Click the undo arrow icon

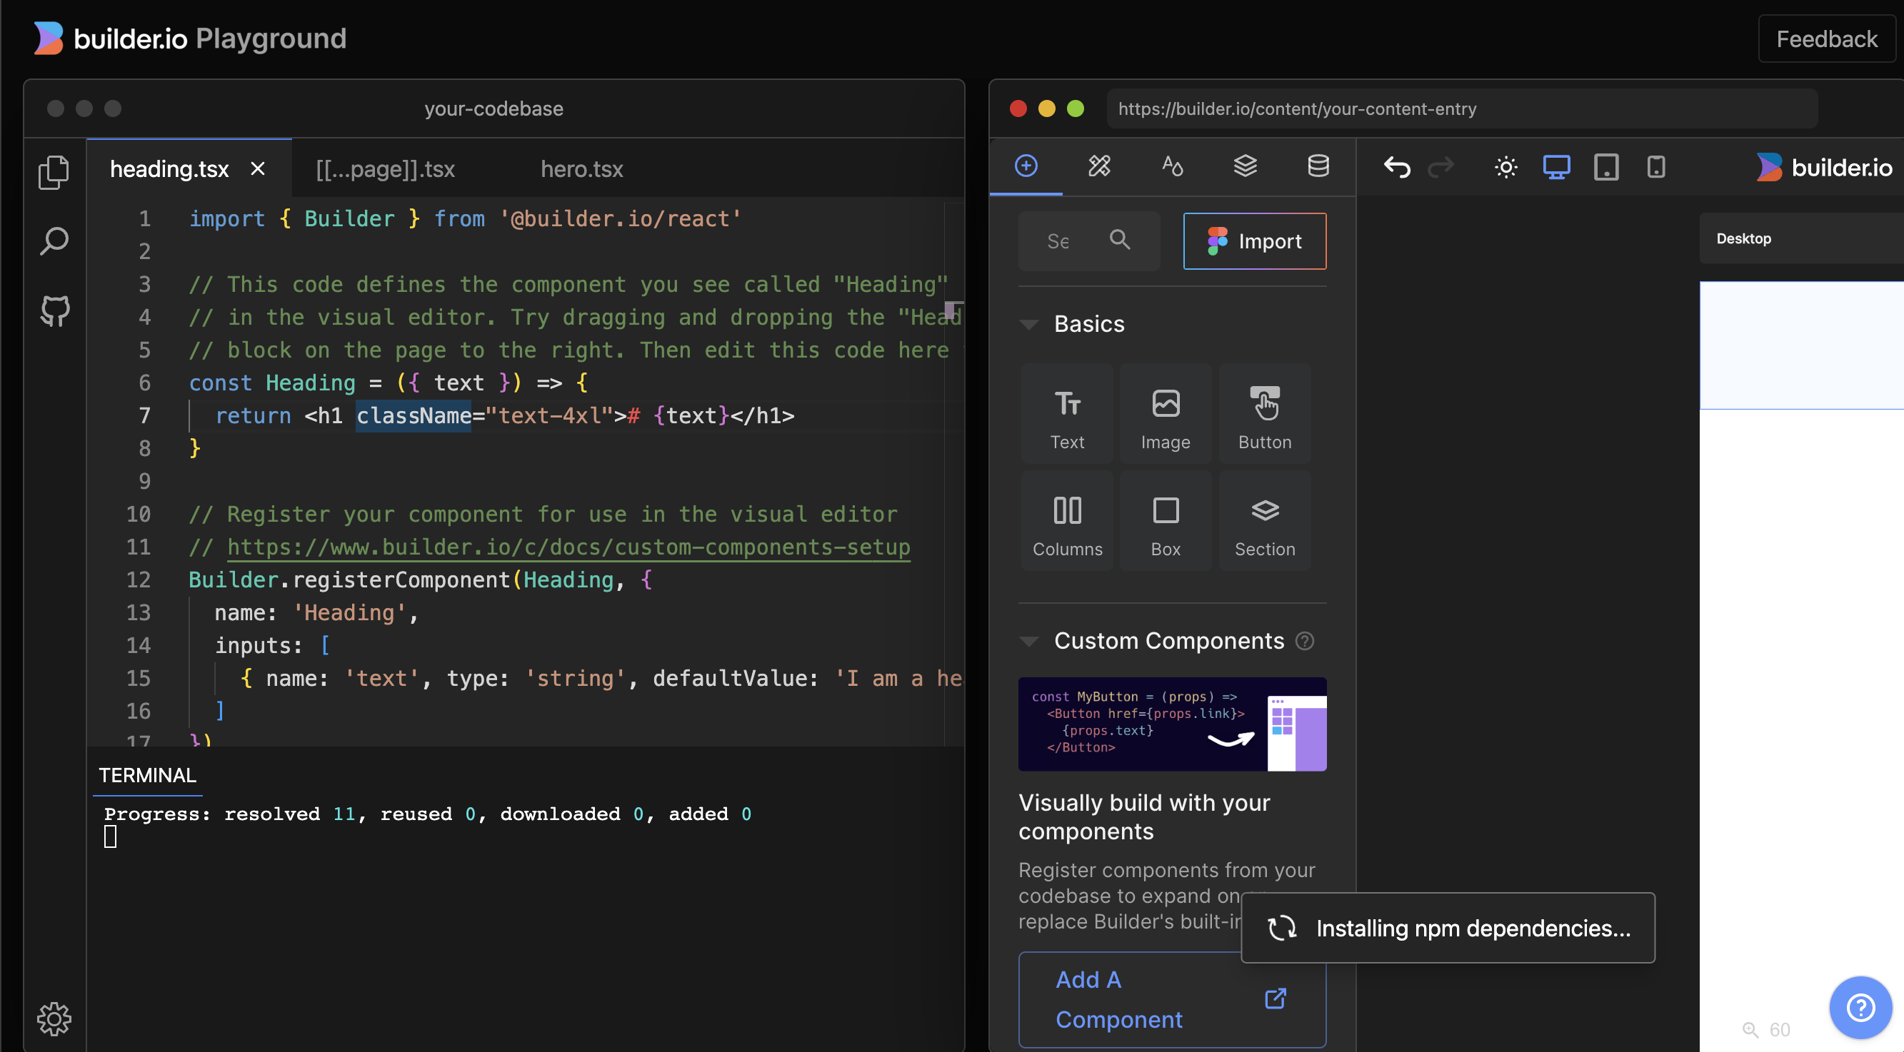[x=1397, y=166]
